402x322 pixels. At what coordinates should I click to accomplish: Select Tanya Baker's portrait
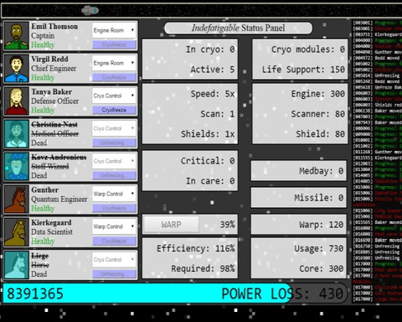[17, 101]
